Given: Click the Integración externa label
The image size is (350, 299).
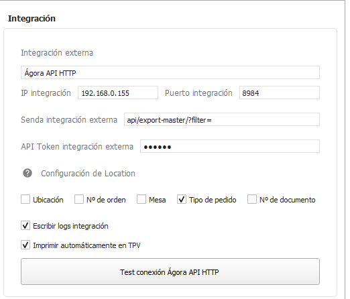Looking at the screenshot, I should pyautogui.click(x=57, y=53).
